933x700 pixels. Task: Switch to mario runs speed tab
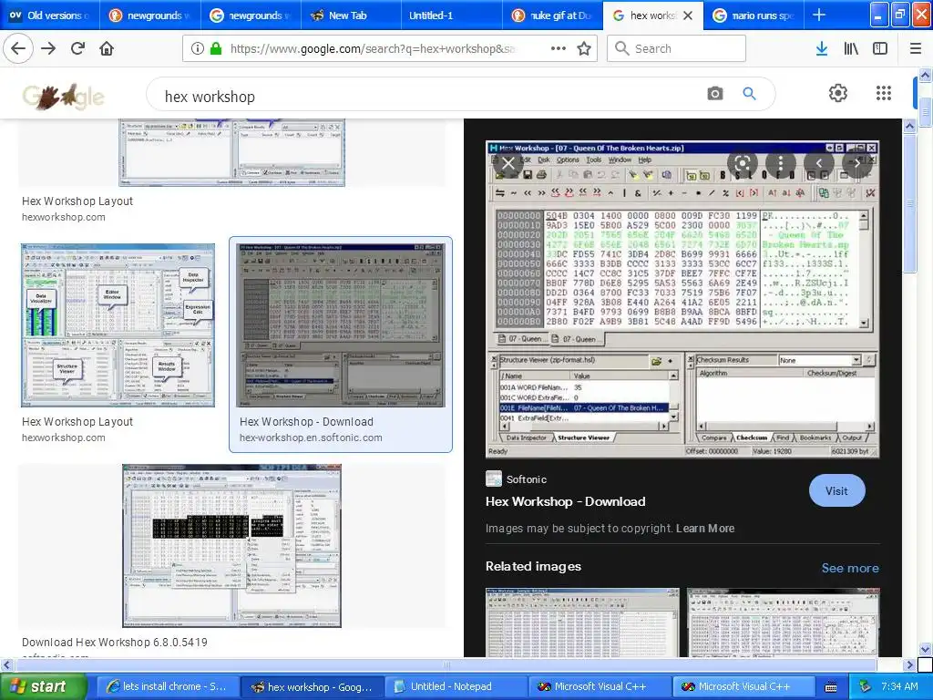[754, 15]
